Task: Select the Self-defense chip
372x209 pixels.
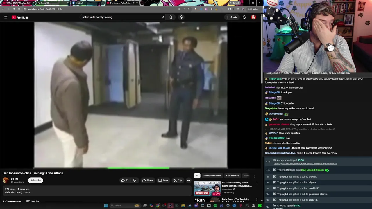Action: pyautogui.click(x=233, y=176)
